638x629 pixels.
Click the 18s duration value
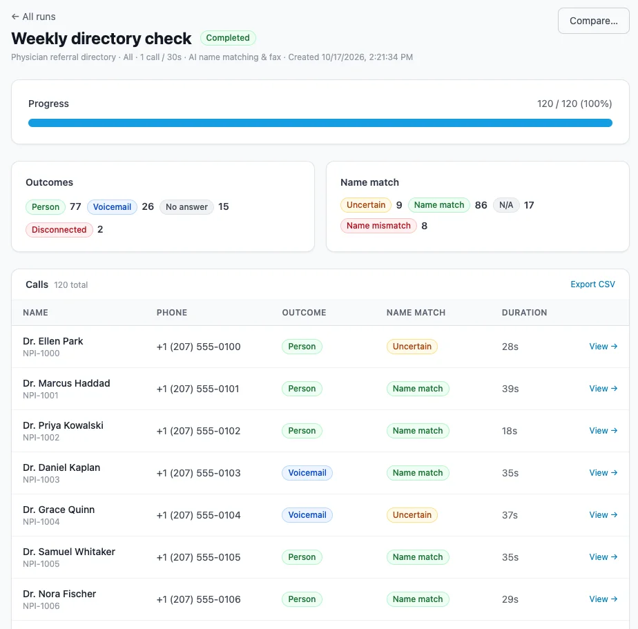(510, 431)
